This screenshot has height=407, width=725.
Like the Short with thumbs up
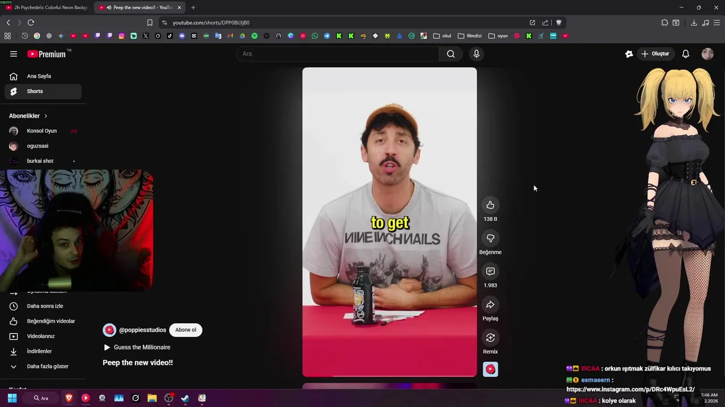click(491, 205)
